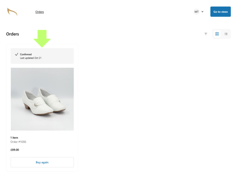
Task: Select the Order #1006 label
Action: point(18,142)
